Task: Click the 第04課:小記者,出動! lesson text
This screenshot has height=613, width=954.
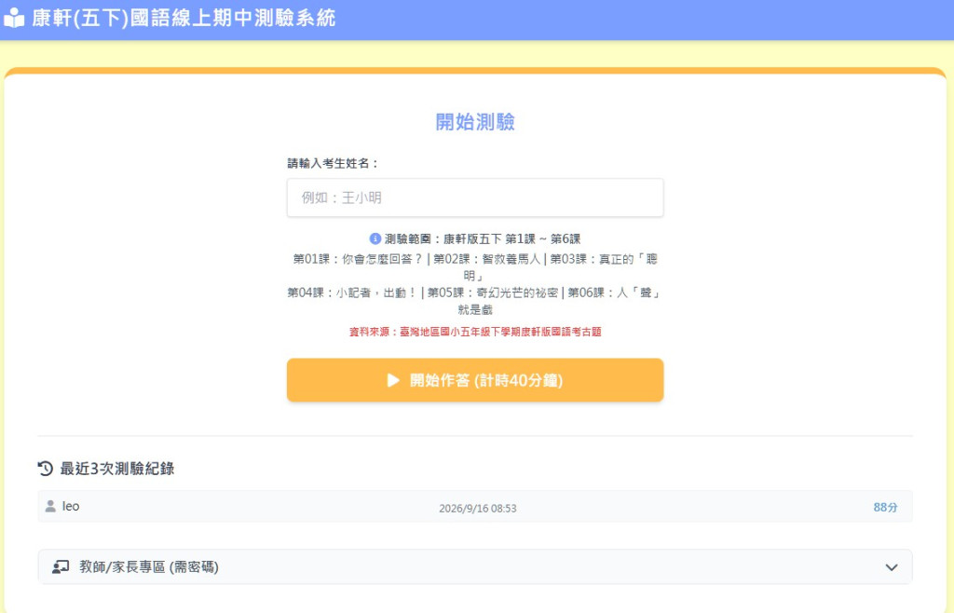Action: point(351,293)
